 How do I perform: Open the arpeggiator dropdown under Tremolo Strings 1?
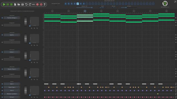point(12,25)
